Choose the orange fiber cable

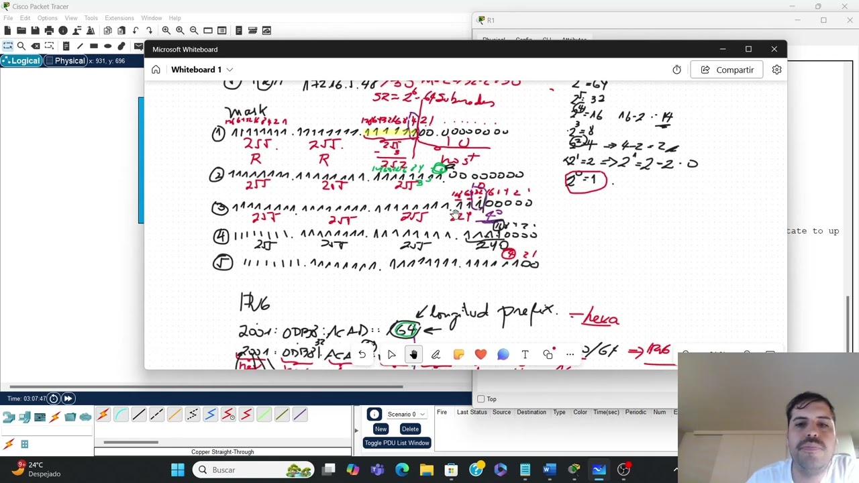(x=174, y=415)
